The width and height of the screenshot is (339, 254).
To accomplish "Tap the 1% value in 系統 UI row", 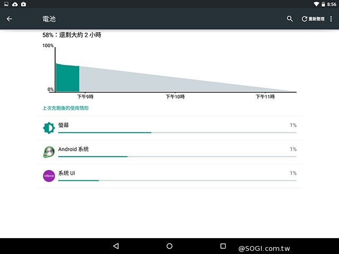I will tap(293, 173).
